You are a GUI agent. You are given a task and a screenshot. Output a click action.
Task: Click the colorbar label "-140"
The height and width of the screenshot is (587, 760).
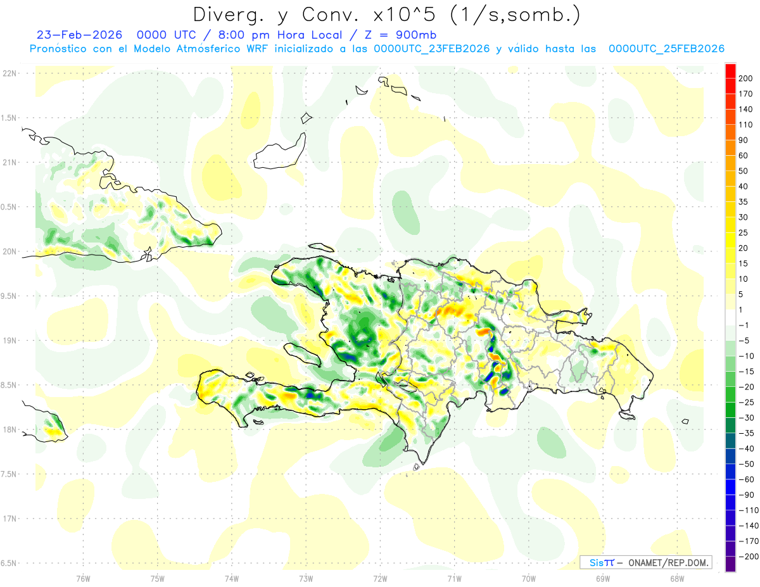[x=750, y=526]
